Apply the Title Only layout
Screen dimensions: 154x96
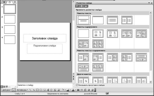[x=98, y=20]
